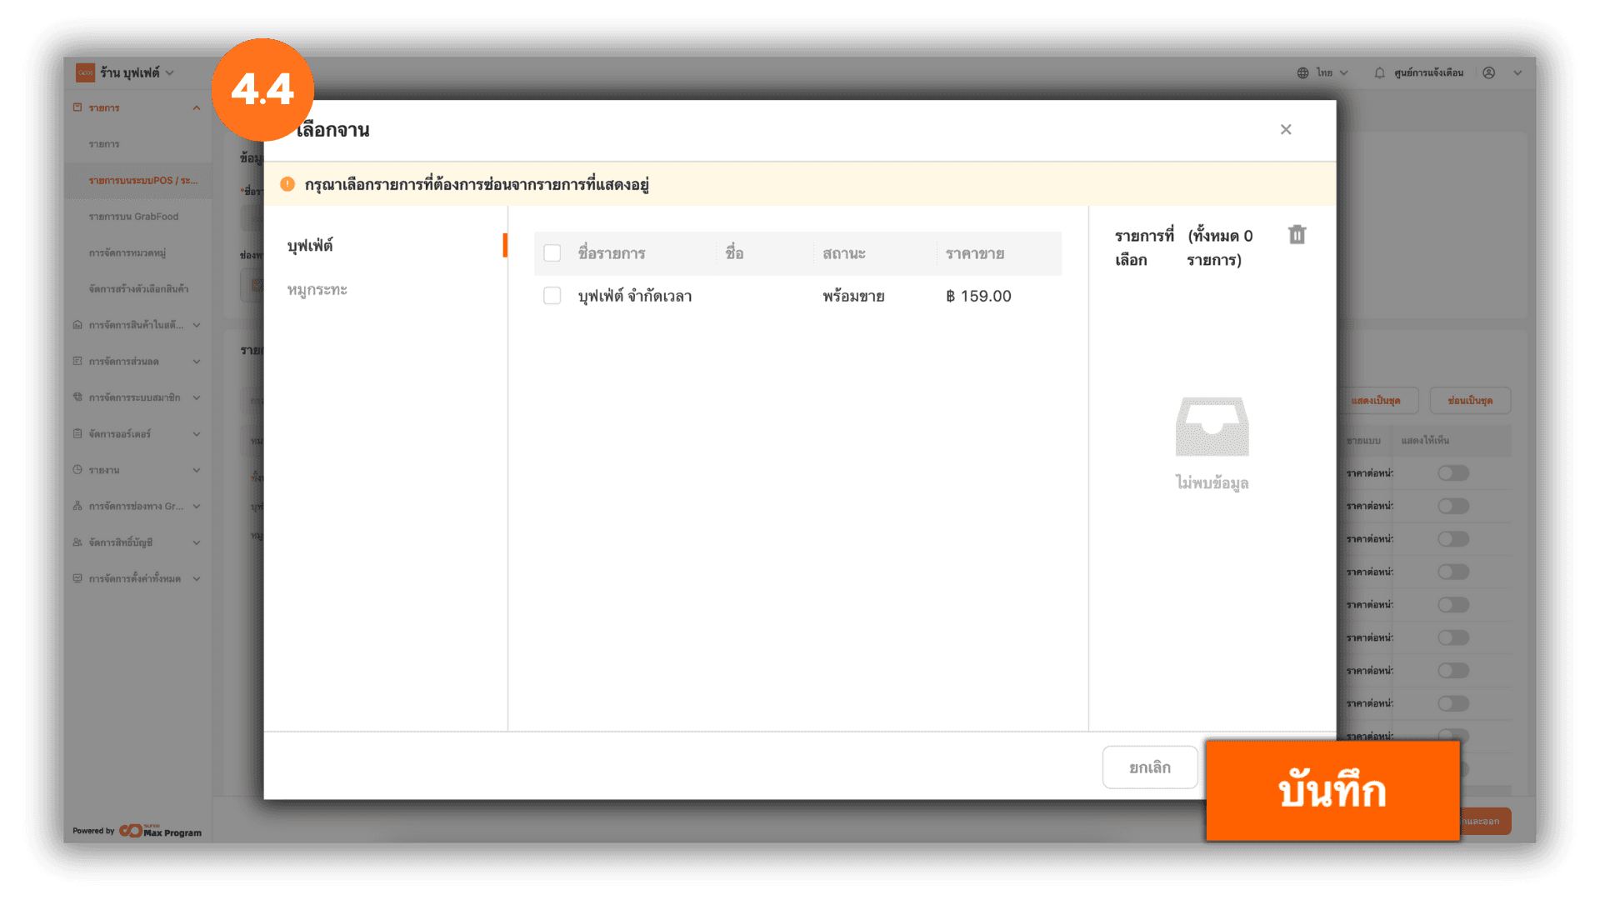Click the รายงาน clock icon in sidebar
Viewport: 1600px width, 900px height.
tap(77, 470)
